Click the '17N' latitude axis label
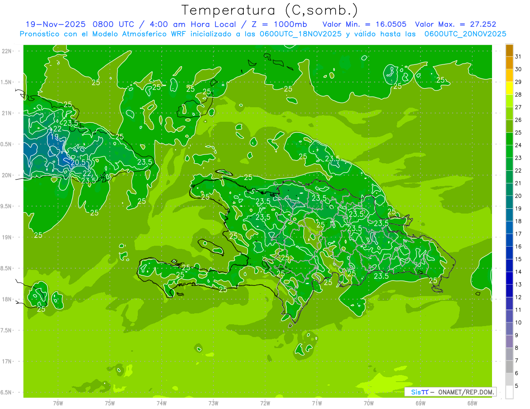The image size is (530, 409). (x=7, y=361)
